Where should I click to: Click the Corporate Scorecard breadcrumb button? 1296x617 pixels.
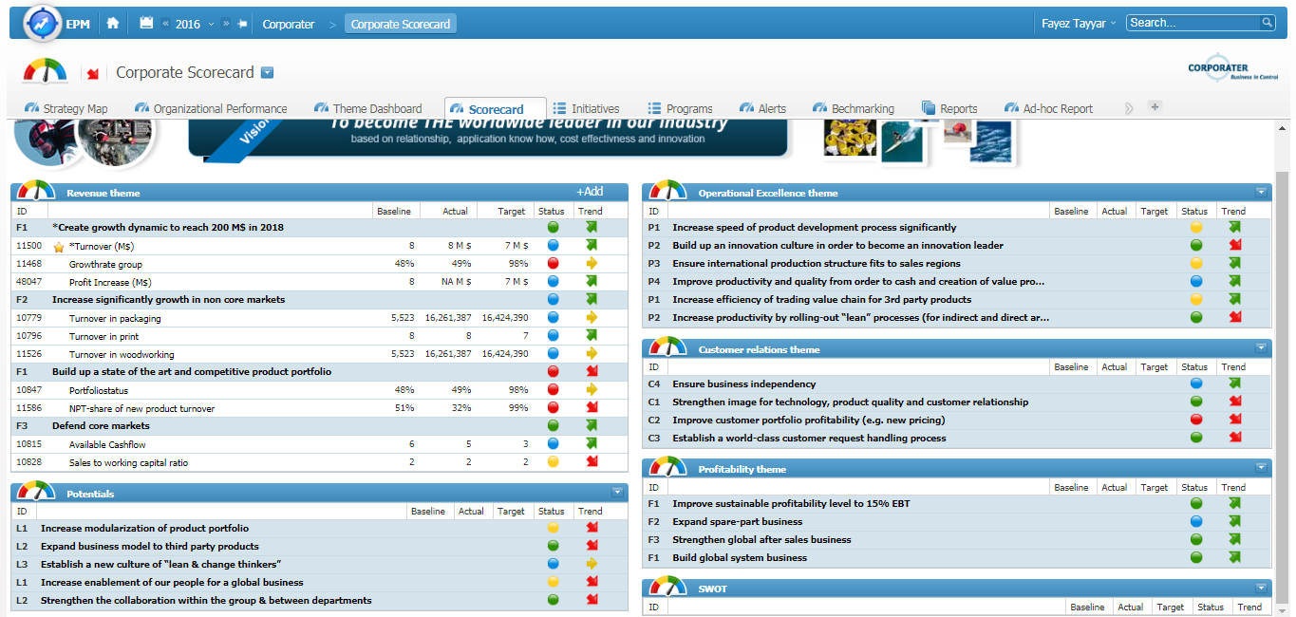(401, 24)
